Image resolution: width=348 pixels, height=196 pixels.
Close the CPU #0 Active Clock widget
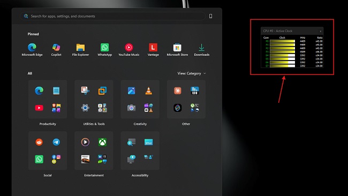[x=321, y=31]
